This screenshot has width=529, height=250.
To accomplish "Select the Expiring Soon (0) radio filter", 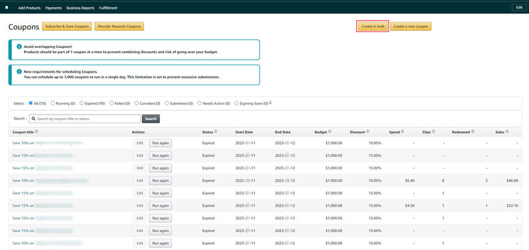I will pos(236,103).
